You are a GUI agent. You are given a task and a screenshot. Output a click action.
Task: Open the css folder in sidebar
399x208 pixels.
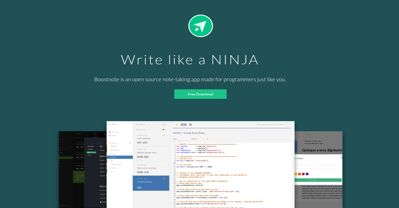[112, 171]
